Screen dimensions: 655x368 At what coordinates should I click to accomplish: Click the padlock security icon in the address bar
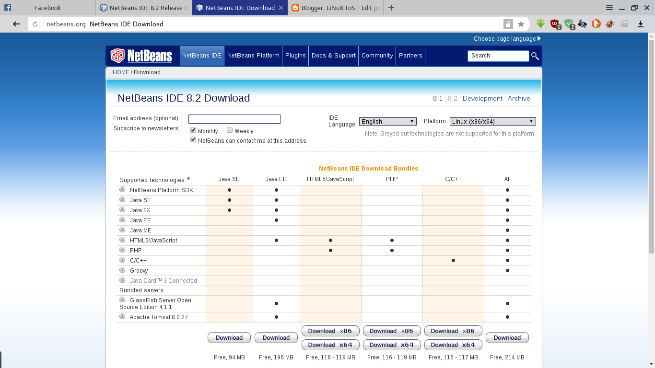tap(508, 24)
